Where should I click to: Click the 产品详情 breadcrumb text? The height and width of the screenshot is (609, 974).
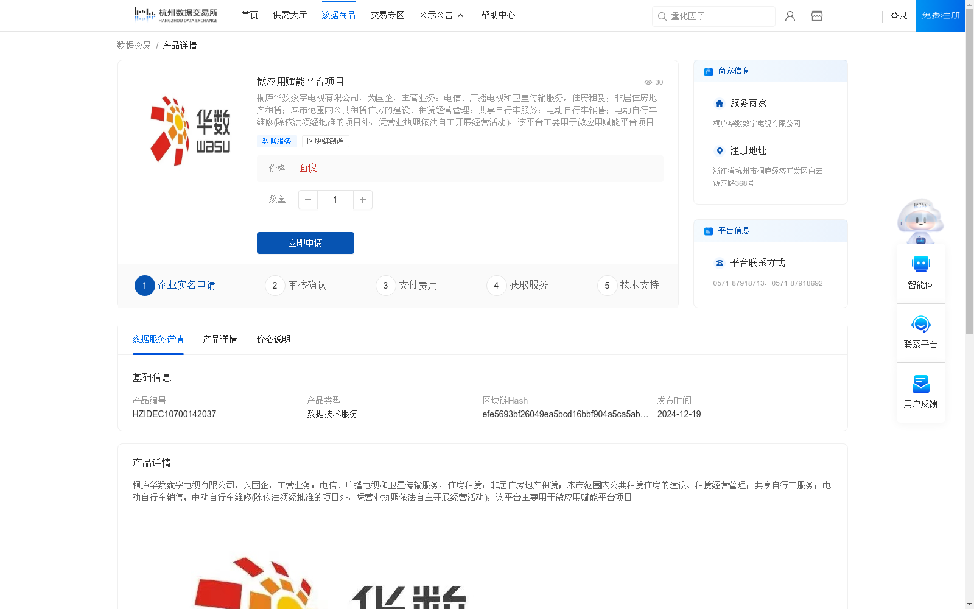(x=180, y=46)
